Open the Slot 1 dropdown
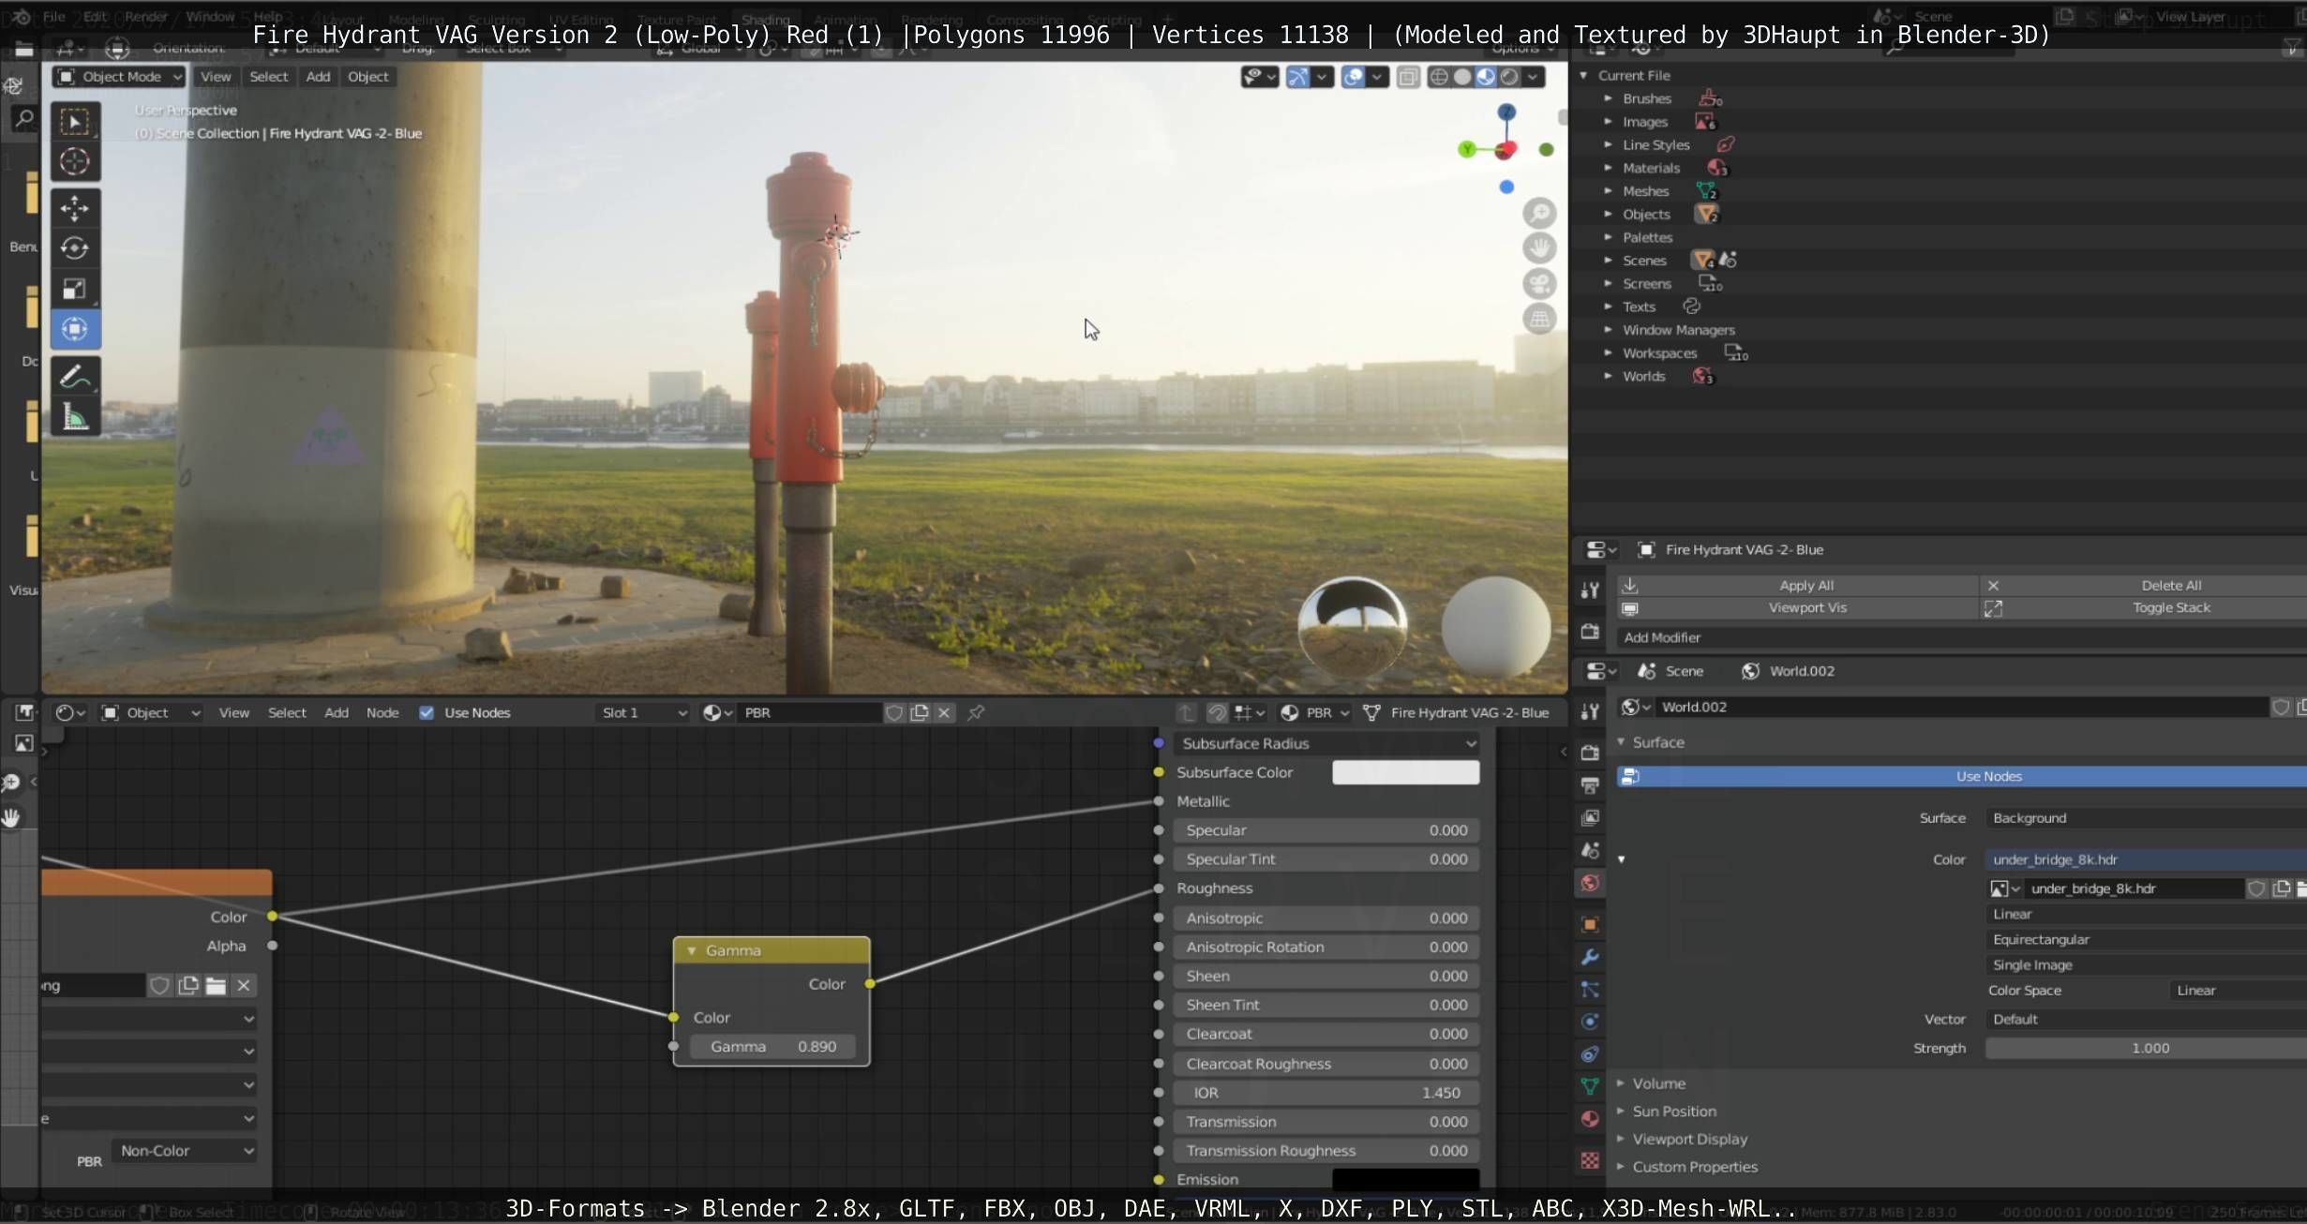The width and height of the screenshot is (2307, 1224). click(x=643, y=712)
